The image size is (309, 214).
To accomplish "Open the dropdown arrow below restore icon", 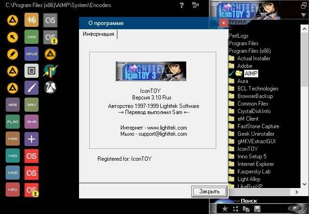I will coord(304,15).
